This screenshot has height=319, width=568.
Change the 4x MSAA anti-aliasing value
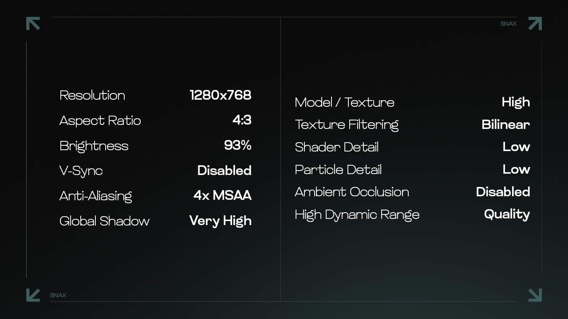222,195
